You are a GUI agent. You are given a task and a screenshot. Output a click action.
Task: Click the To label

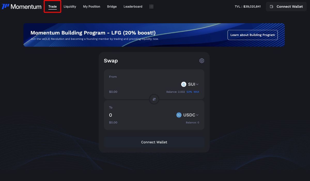point(111,108)
